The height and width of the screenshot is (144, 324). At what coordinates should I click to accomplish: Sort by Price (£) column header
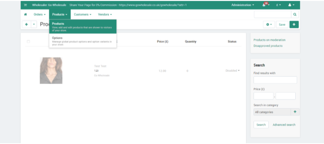point(163,41)
